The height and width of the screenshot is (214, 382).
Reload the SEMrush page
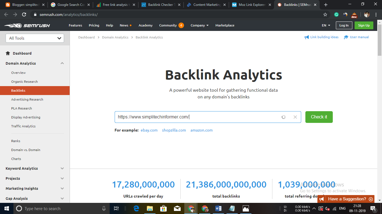click(24, 14)
